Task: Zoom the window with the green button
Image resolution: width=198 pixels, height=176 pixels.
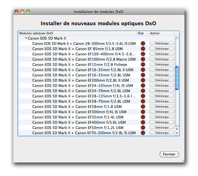Action: coord(28,12)
